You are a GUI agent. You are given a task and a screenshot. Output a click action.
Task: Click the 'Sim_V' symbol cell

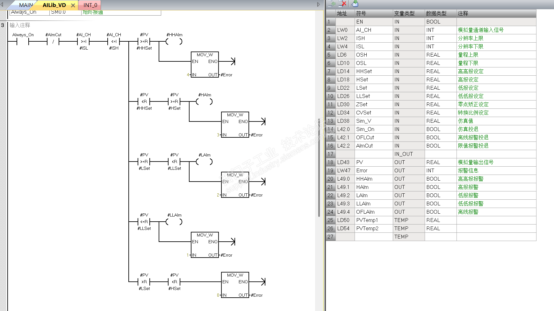374,121
